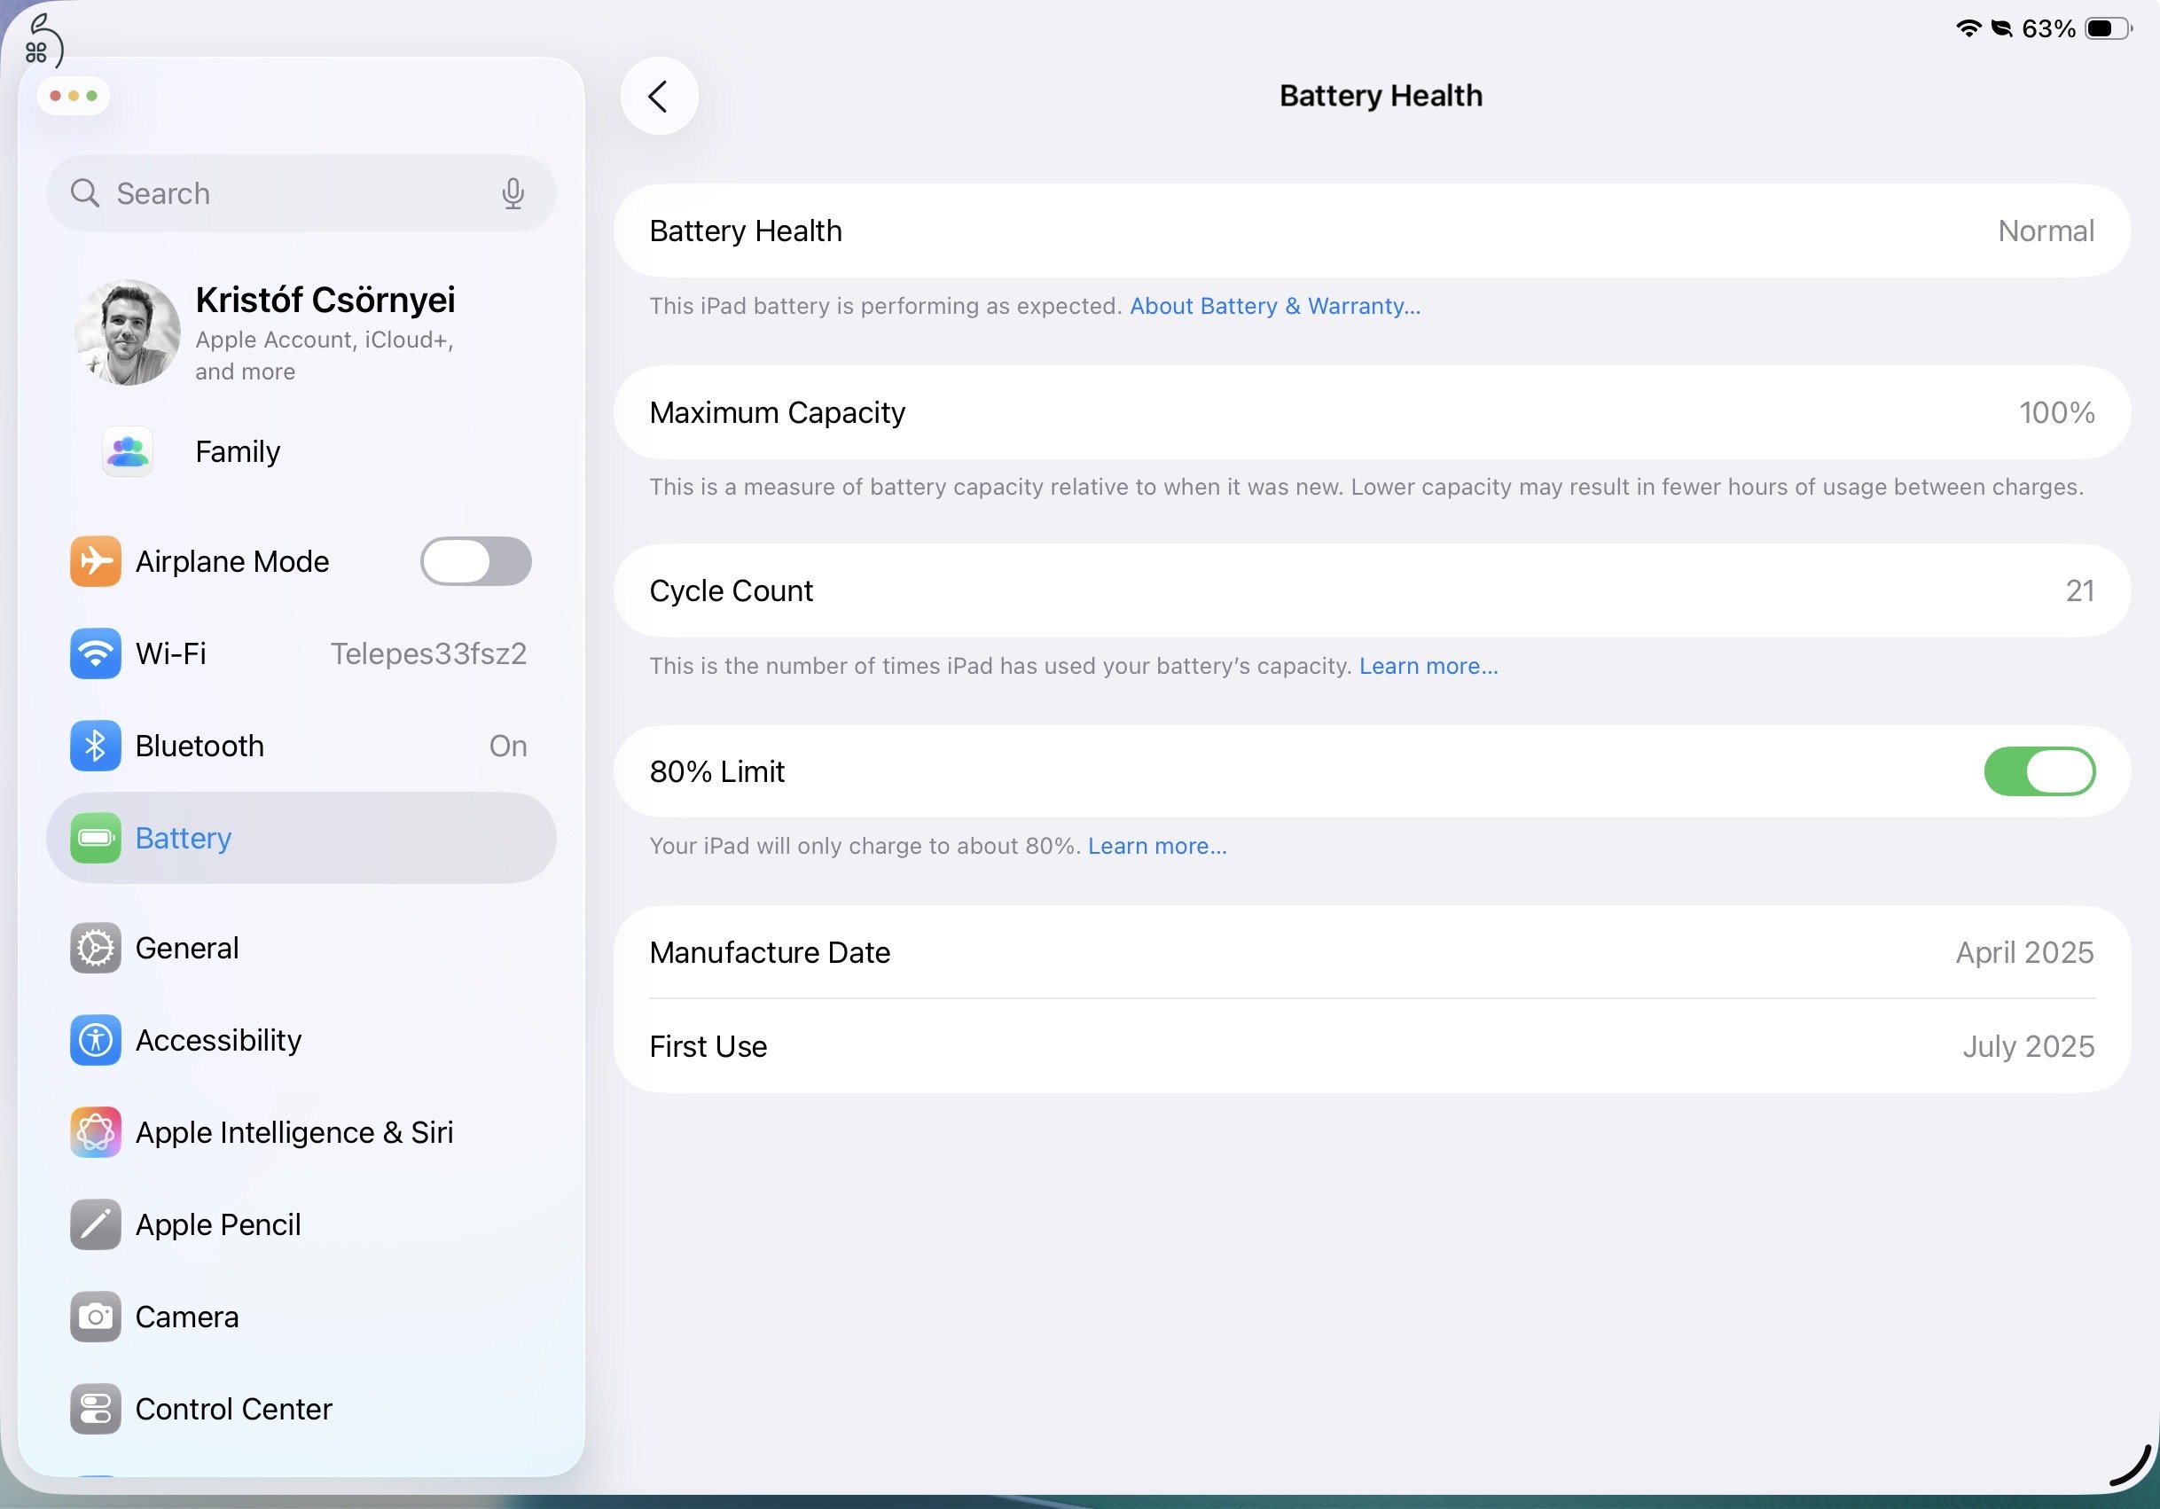Click Learn more under Cycle Count
Viewport: 2160px width, 1509px height.
coord(1428,666)
